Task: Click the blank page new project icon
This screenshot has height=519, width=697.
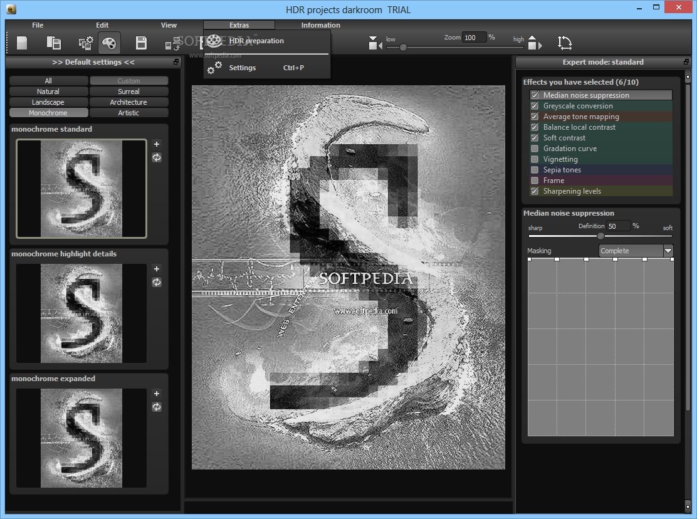Action: (22, 43)
